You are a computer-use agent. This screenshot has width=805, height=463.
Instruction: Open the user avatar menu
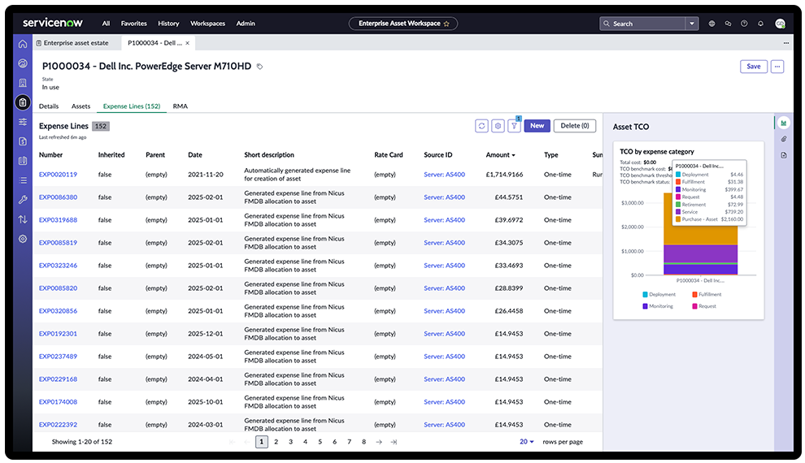(x=780, y=24)
